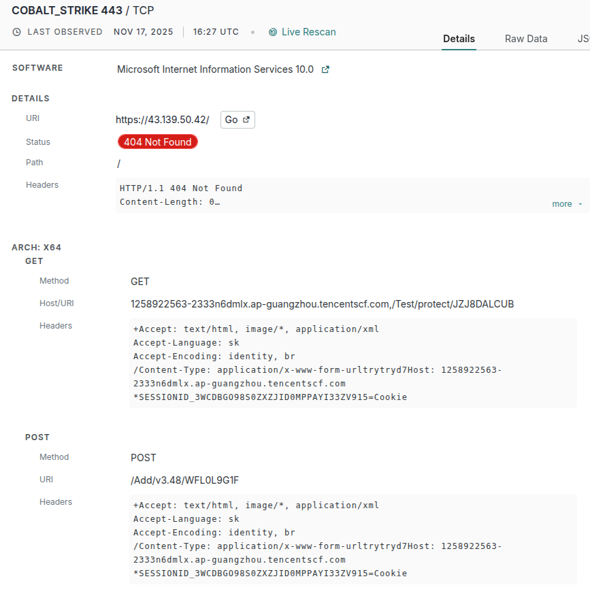This screenshot has width=590, height=598.
Task: Switch to the Details tab
Action: (459, 39)
